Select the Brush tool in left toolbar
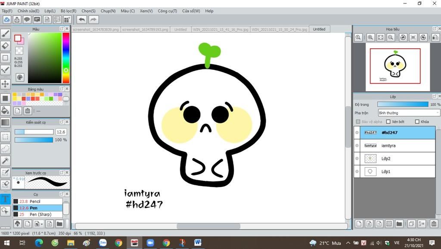The width and height of the screenshot is (441, 249). coord(5,34)
